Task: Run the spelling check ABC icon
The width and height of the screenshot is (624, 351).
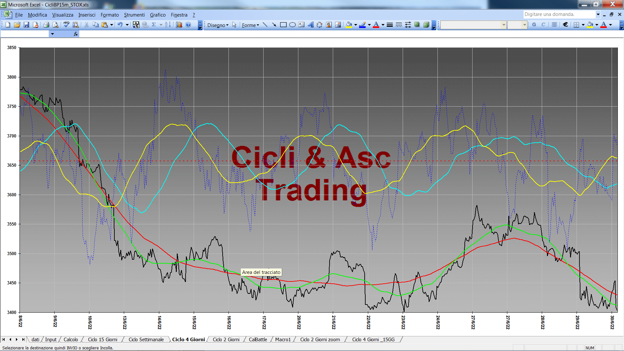Action: 66,25
